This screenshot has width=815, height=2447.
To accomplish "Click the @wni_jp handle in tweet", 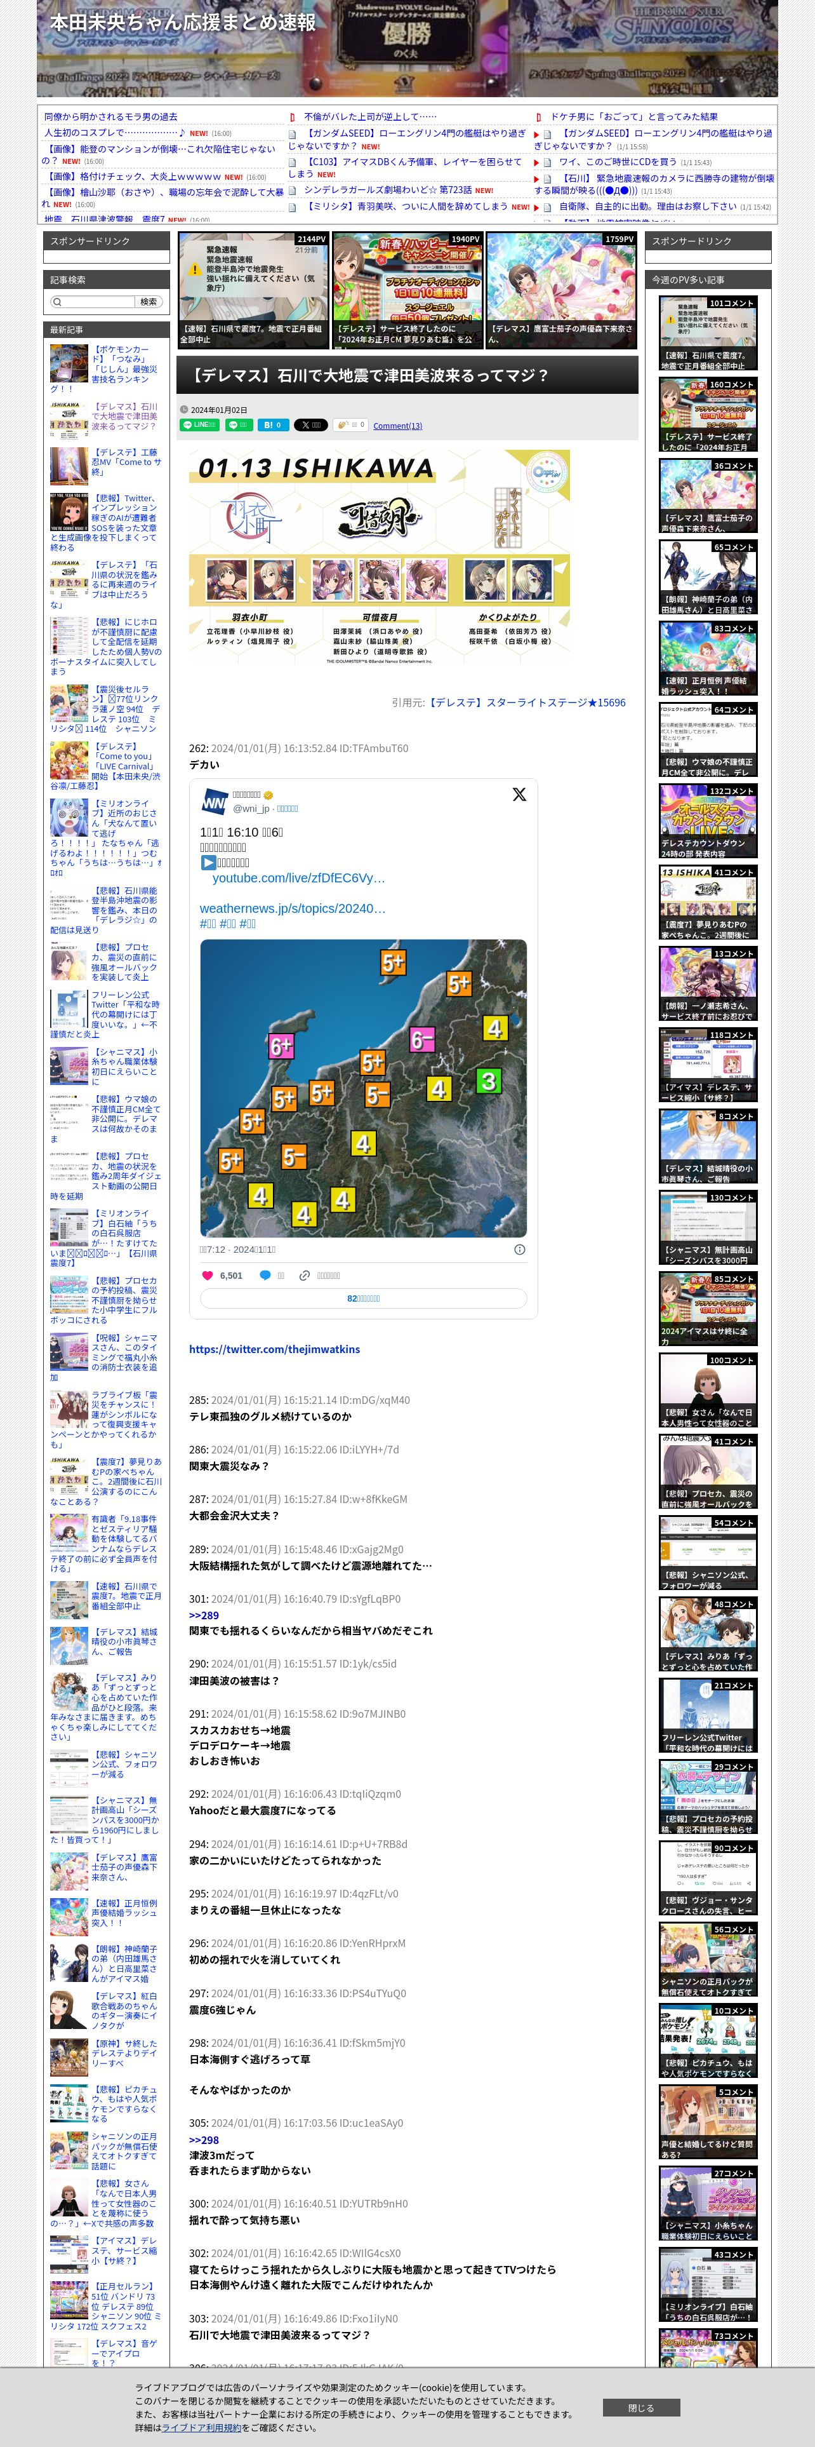I will click(x=251, y=809).
